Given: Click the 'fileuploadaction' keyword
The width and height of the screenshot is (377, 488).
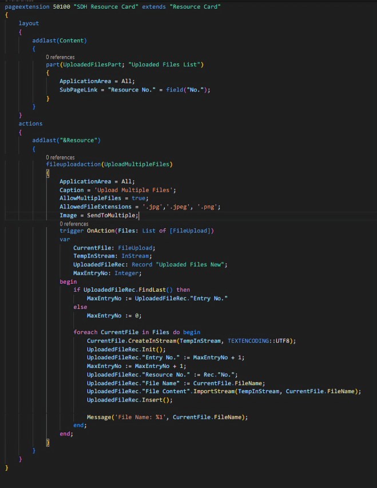Looking at the screenshot, I should tap(73, 164).
